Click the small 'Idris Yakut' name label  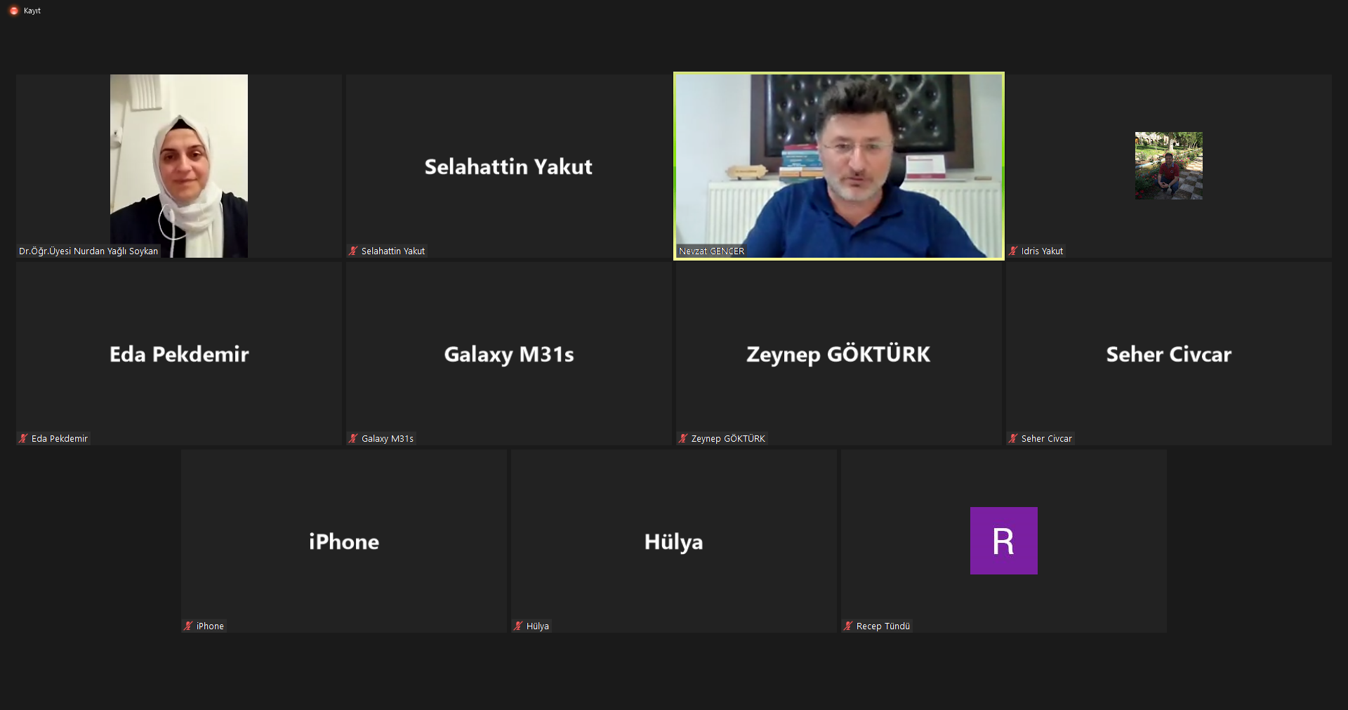[1043, 251]
